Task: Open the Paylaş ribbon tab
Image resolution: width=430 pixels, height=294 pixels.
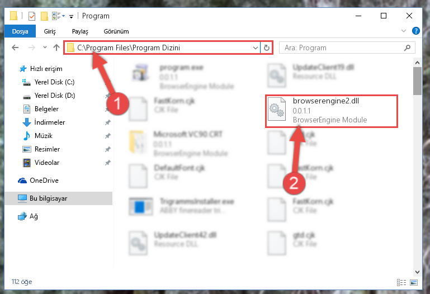Action: [80, 31]
